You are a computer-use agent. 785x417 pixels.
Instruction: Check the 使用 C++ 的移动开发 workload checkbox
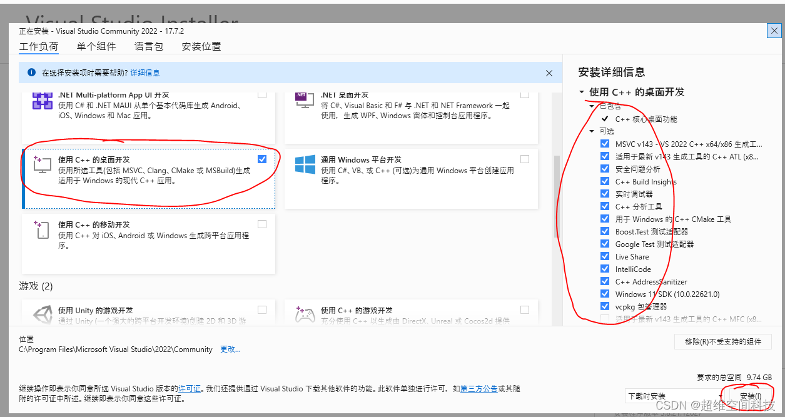point(262,224)
